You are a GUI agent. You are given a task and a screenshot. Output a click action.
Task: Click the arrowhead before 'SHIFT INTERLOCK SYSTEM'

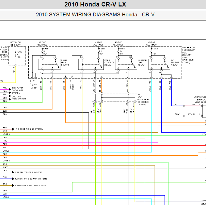[x=13, y=172]
